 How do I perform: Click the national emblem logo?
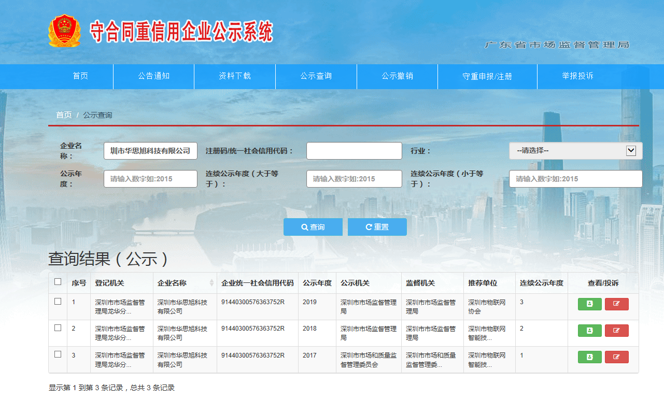tap(64, 32)
